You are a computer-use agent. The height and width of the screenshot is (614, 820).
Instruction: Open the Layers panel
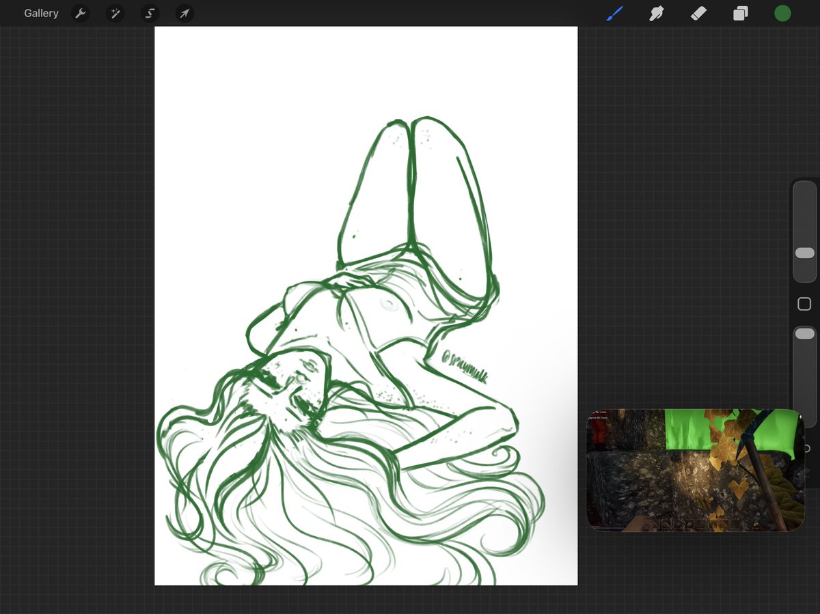pyautogui.click(x=741, y=13)
